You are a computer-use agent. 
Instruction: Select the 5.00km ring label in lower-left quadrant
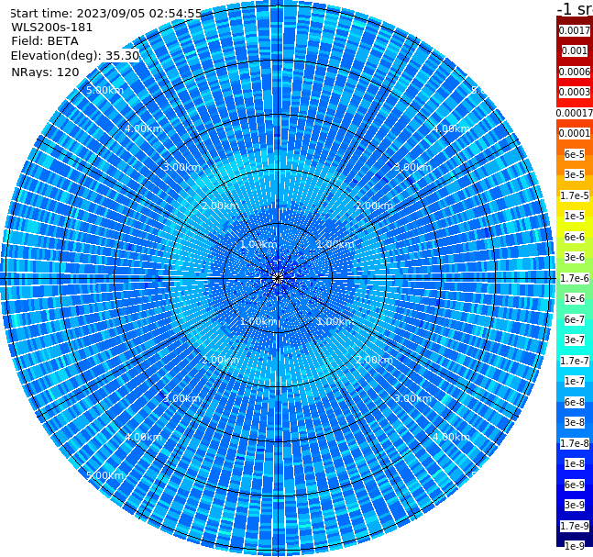pyautogui.click(x=104, y=475)
